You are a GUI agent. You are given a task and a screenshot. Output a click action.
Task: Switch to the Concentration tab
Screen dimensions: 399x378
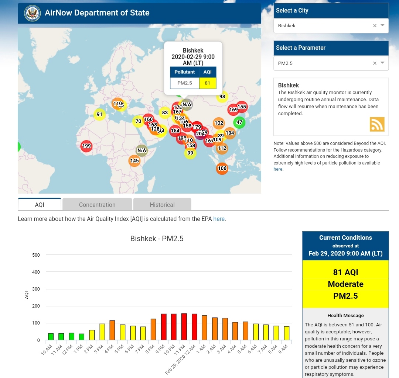coord(97,205)
